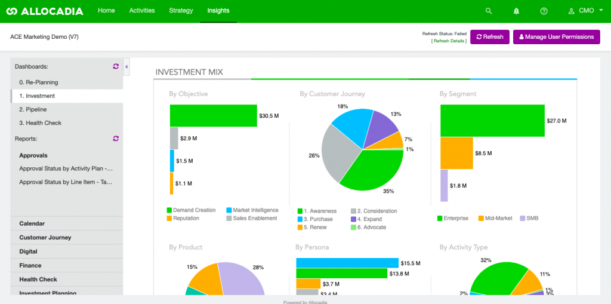Click the $15.5 M persona bar
The width and height of the screenshot is (611, 304).
[347, 263]
